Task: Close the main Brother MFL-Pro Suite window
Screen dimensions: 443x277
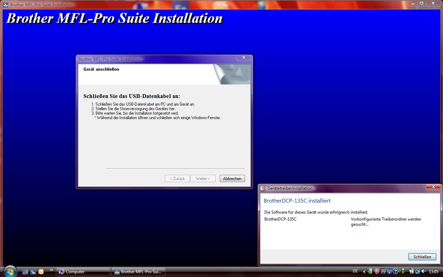Action: coord(434,3)
